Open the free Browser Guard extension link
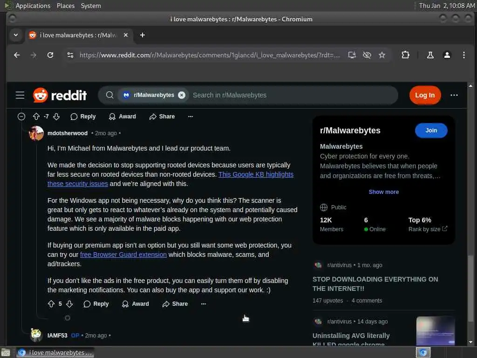This screenshot has height=358, width=477. point(123,255)
